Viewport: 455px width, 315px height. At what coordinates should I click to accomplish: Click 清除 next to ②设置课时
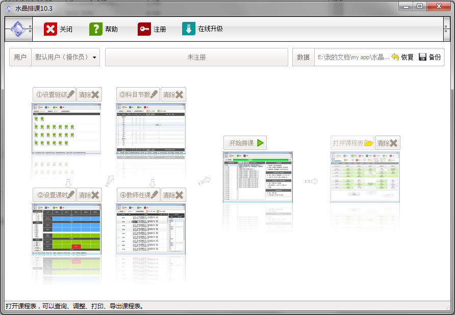[x=89, y=195]
